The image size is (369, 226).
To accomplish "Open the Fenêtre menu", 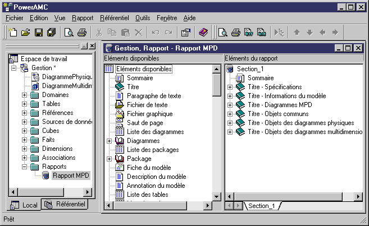I will [x=167, y=18].
